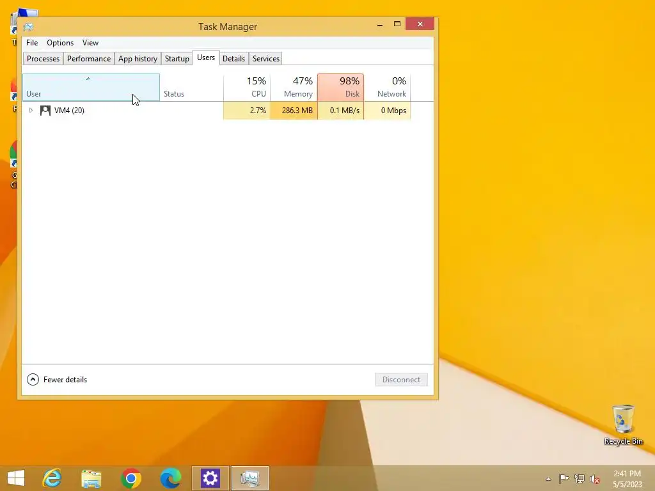Expand the VM4 user row

(31, 110)
